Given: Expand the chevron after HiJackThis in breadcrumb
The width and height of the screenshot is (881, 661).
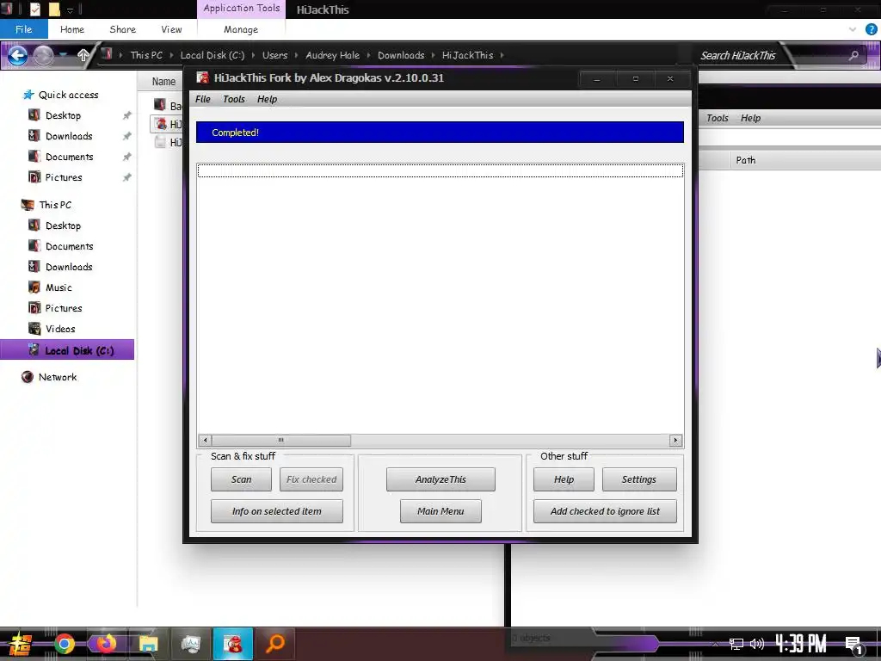Looking at the screenshot, I should coord(502,55).
